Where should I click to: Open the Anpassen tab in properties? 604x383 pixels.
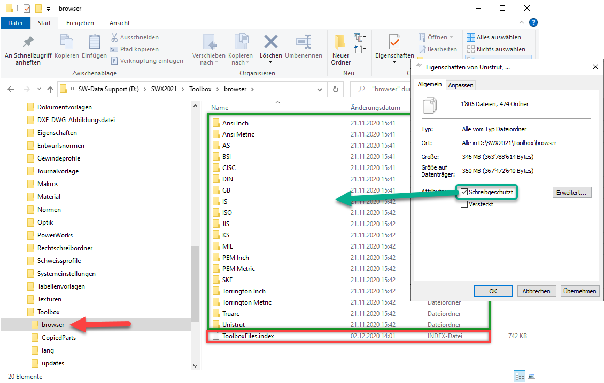[460, 85]
